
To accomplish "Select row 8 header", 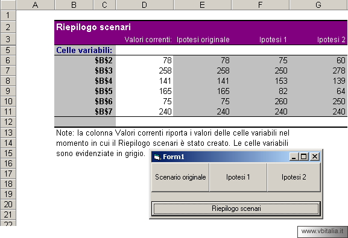I will click(8, 81).
